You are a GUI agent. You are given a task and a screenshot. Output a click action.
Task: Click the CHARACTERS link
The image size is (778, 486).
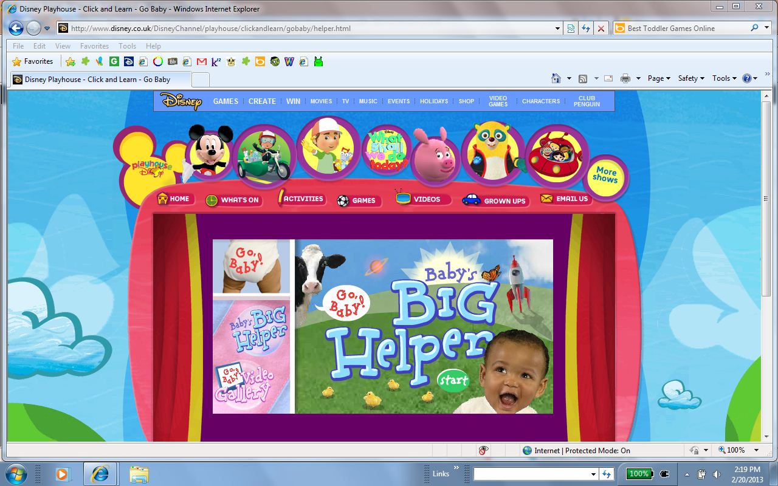pyautogui.click(x=541, y=101)
